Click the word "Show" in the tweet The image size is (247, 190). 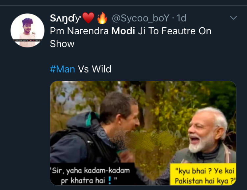(x=62, y=44)
